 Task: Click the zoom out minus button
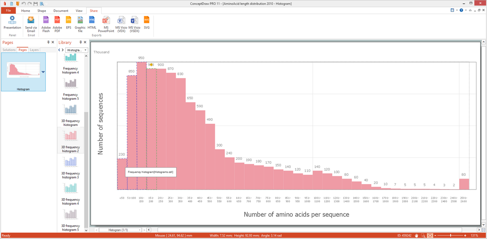pyautogui.click(x=436, y=236)
